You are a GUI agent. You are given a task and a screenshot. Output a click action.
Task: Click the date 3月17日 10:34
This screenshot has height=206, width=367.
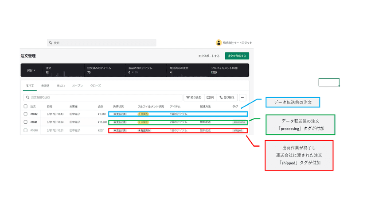coord(55,122)
